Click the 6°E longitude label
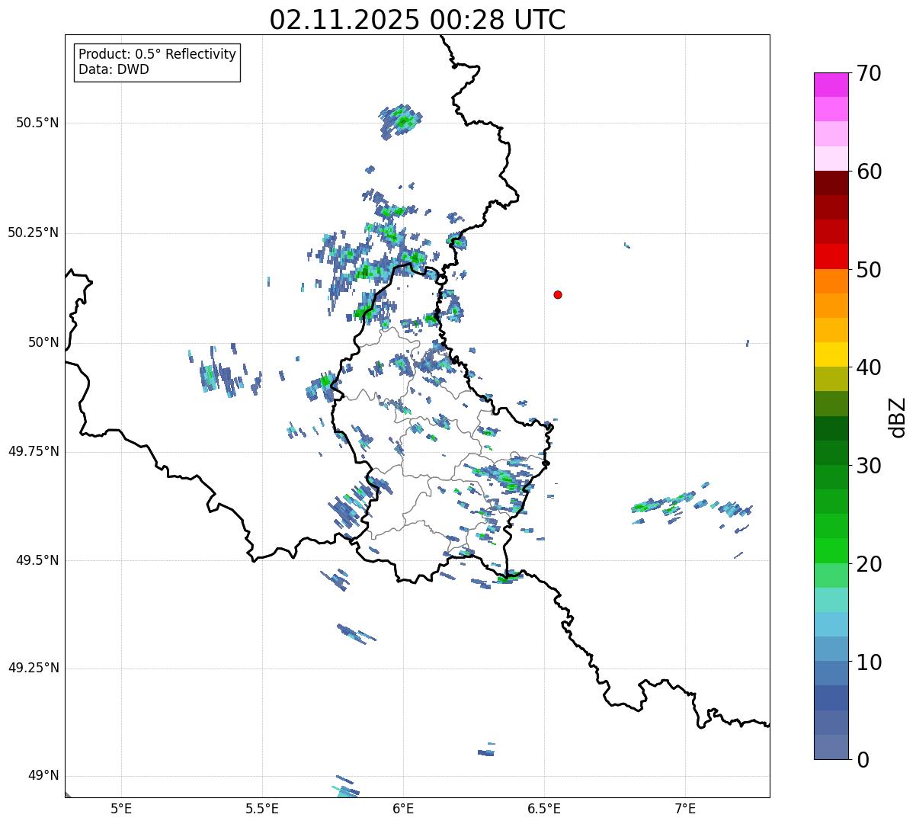916x824 pixels. (x=403, y=808)
